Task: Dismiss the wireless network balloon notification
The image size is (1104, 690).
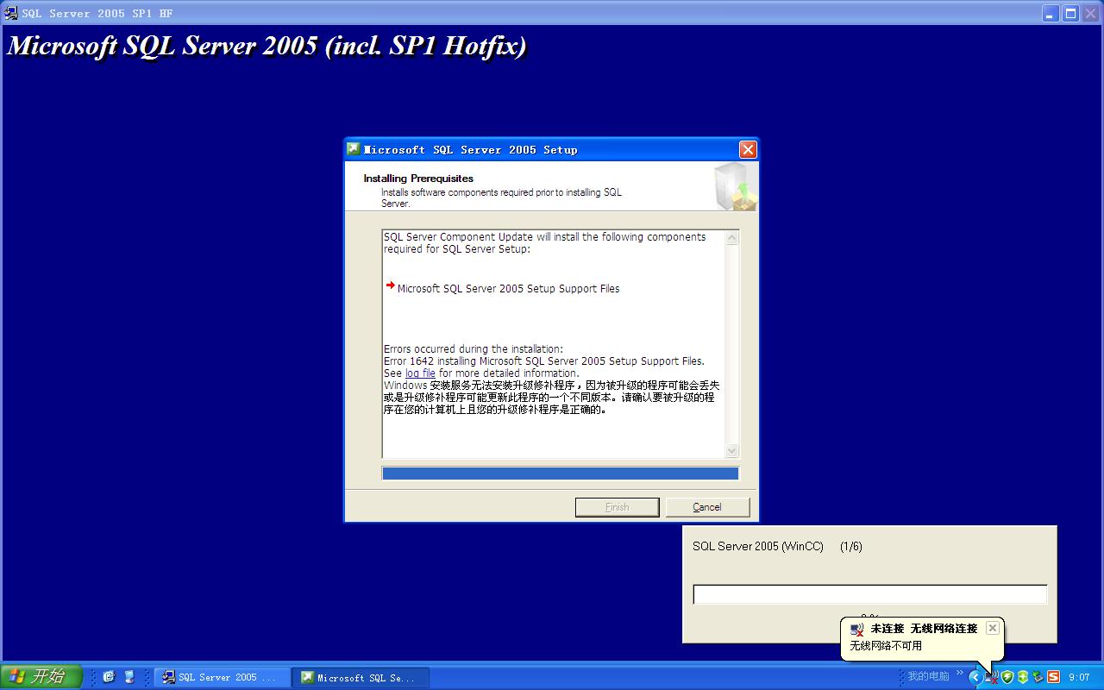Action: 993,628
